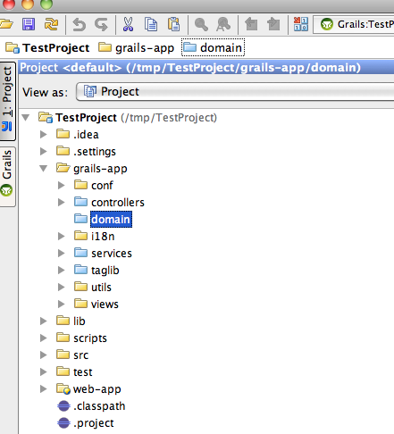Screen dimensions: 394x434
Task: Click the Cut scissors icon
Action: pos(128,24)
